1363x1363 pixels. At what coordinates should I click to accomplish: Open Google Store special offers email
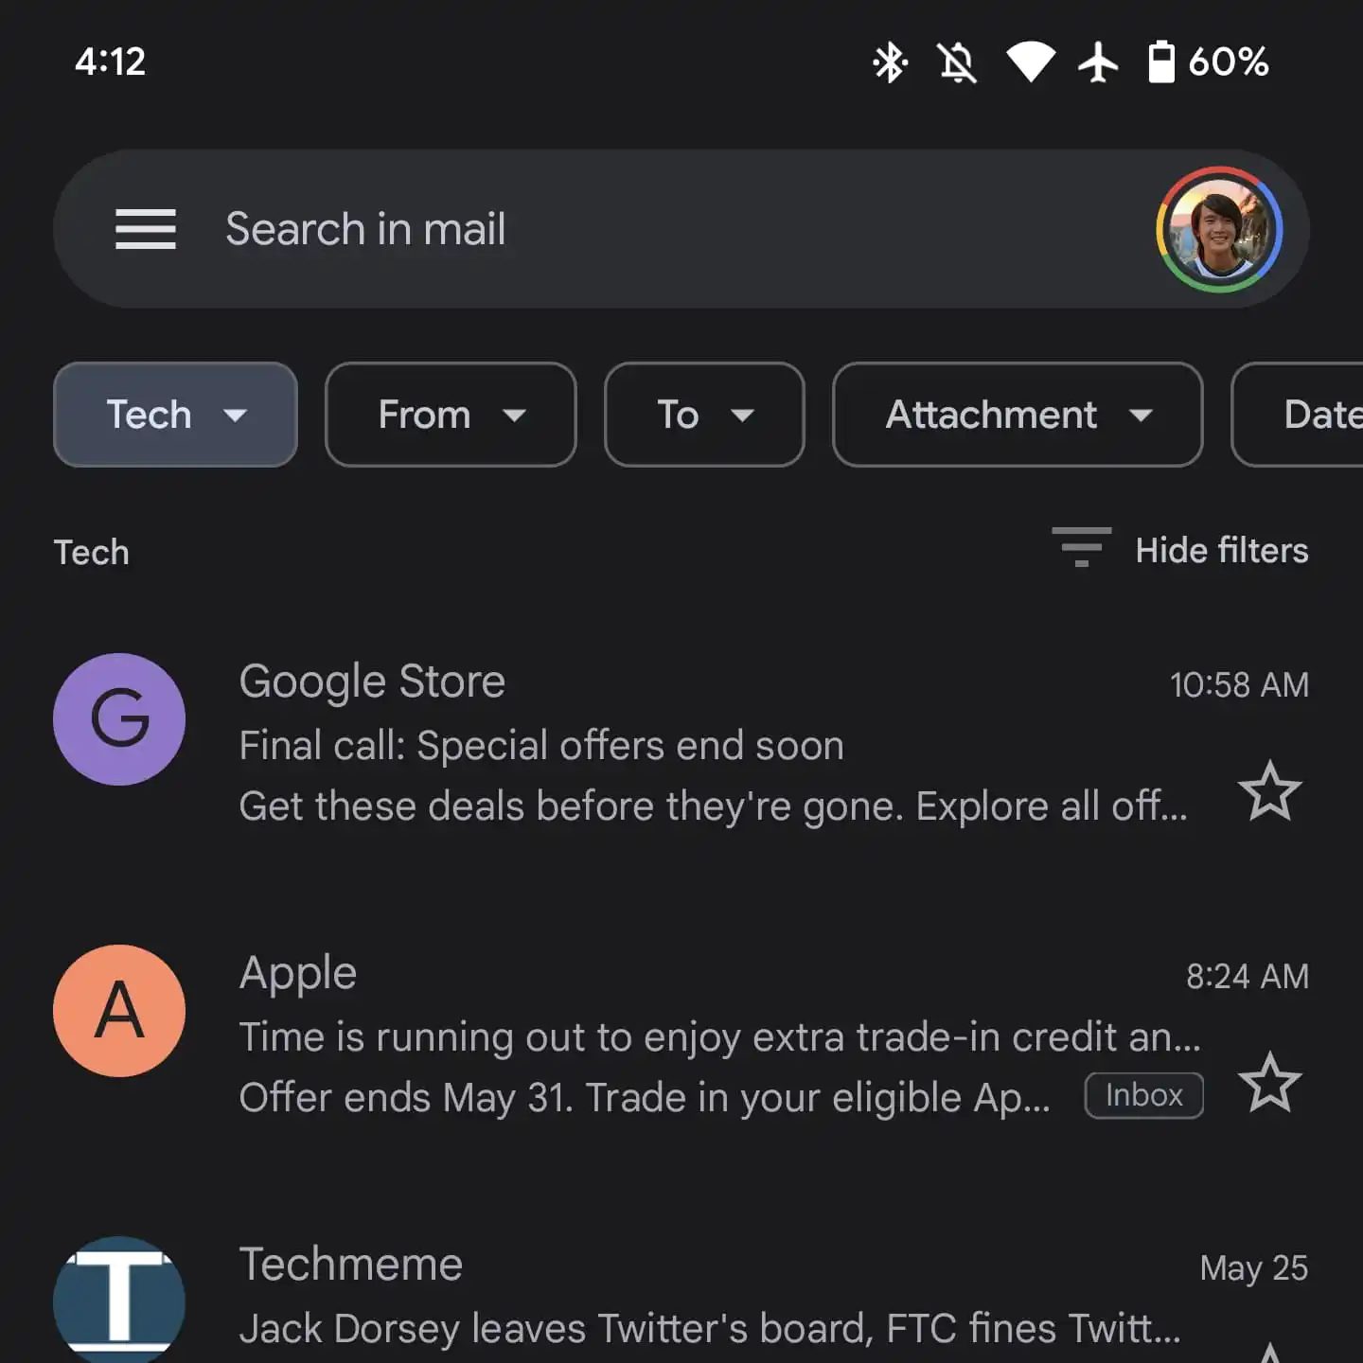[x=663, y=746]
